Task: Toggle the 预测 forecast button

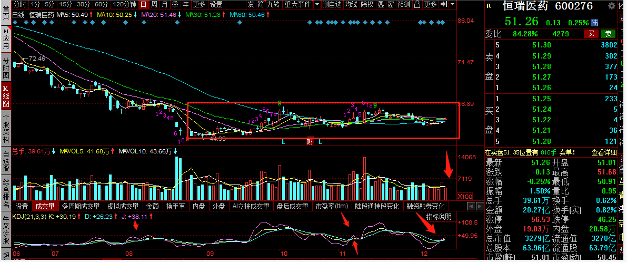Action: (x=404, y=4)
